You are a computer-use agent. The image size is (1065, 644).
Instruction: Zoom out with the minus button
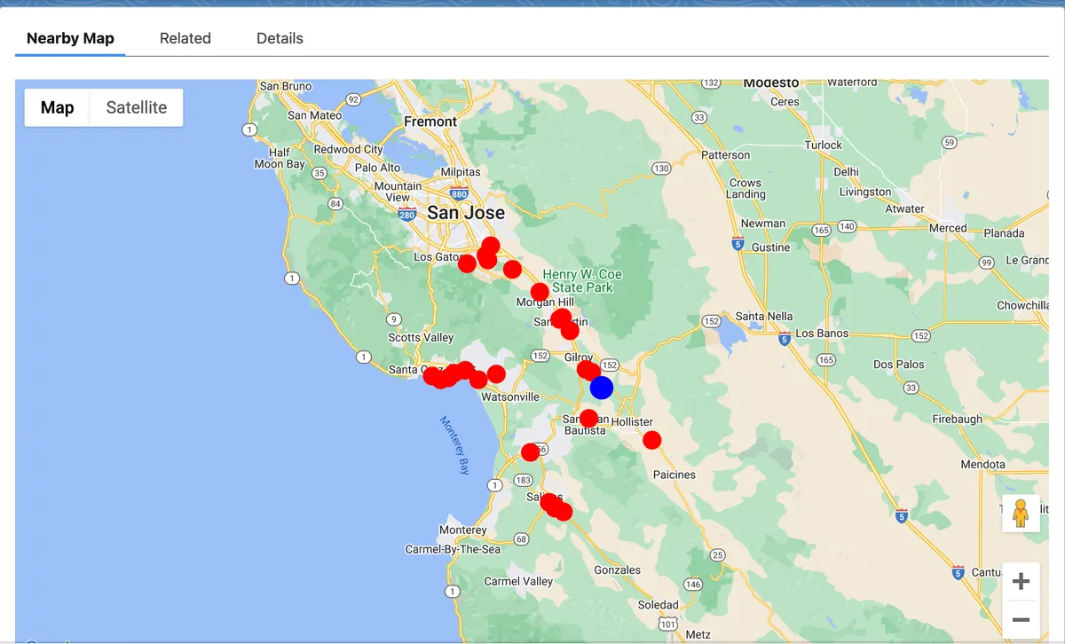coord(1021,619)
